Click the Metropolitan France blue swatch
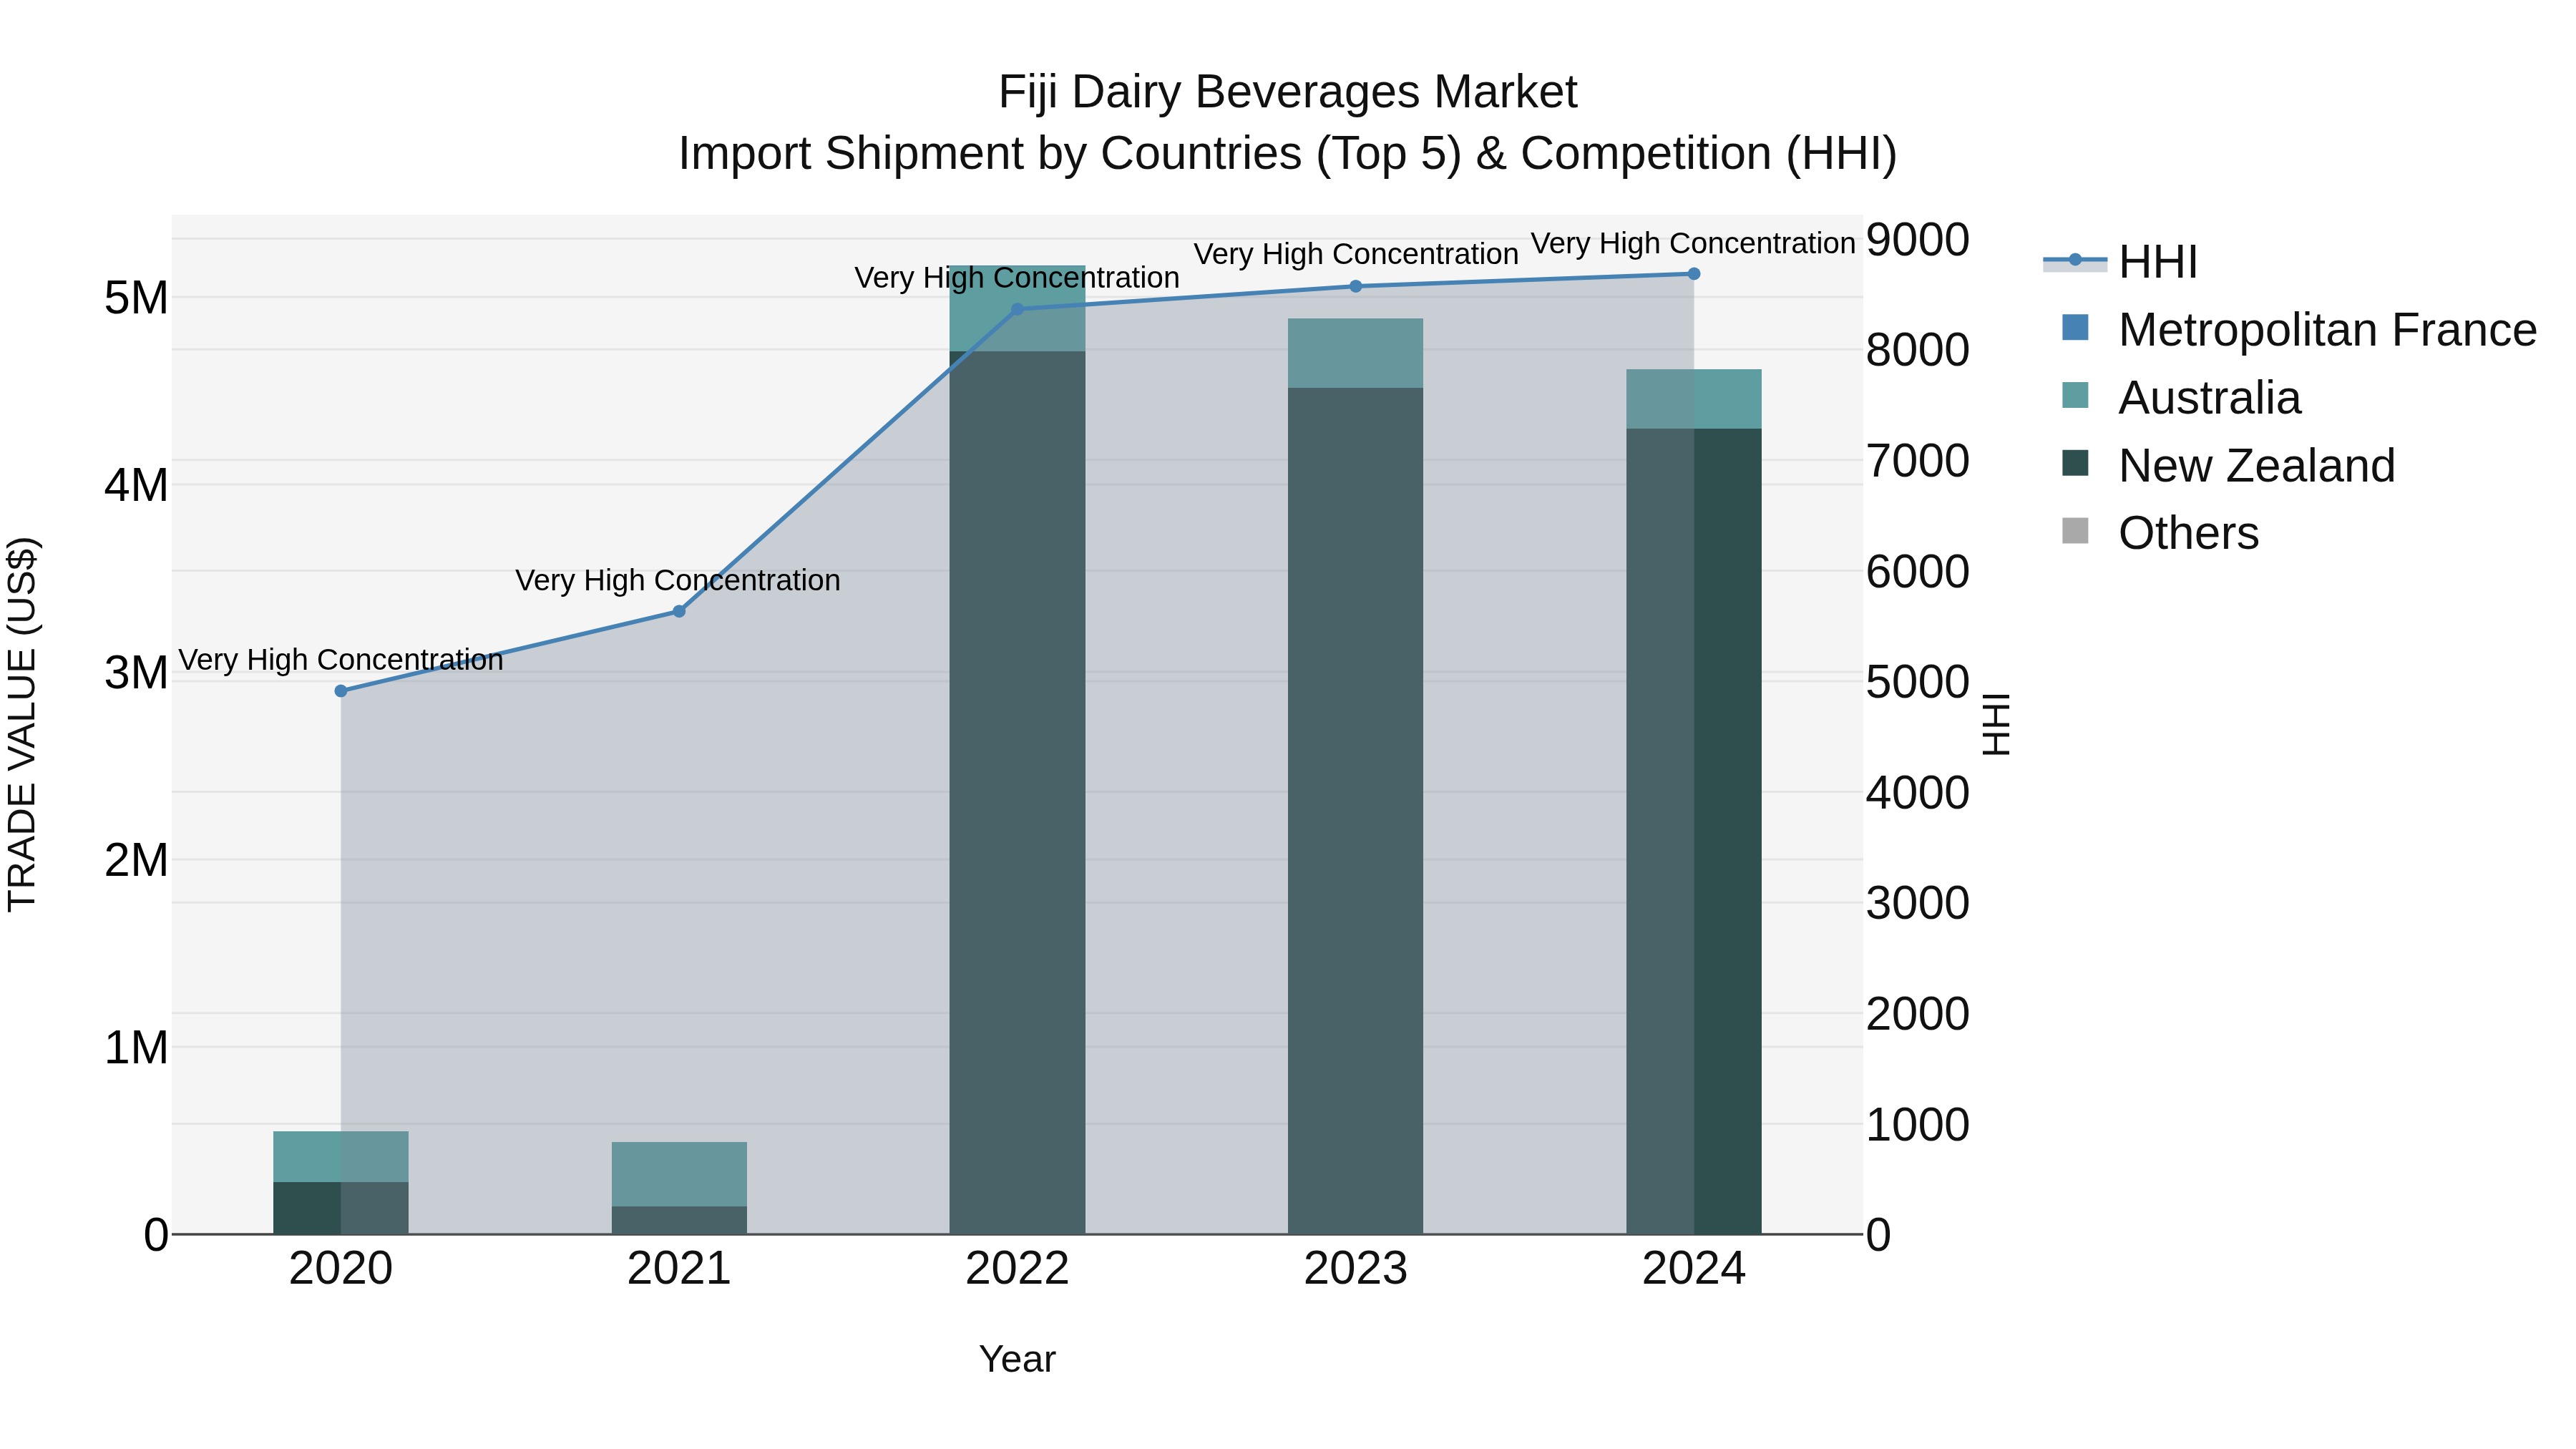 [x=2075, y=327]
